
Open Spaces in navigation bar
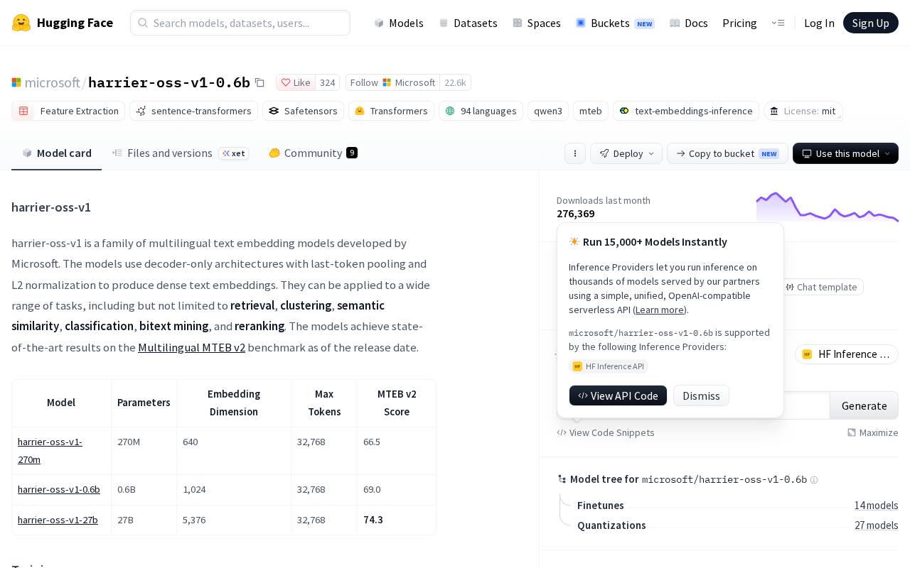pos(537,23)
